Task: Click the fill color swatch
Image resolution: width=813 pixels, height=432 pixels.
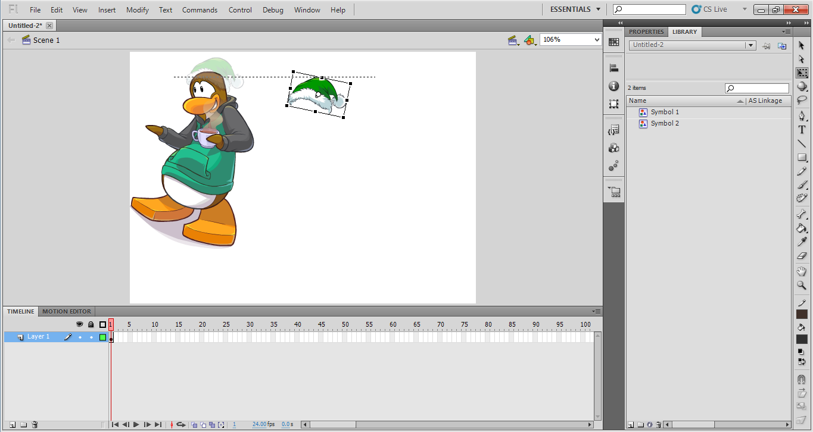Action: coord(802,339)
